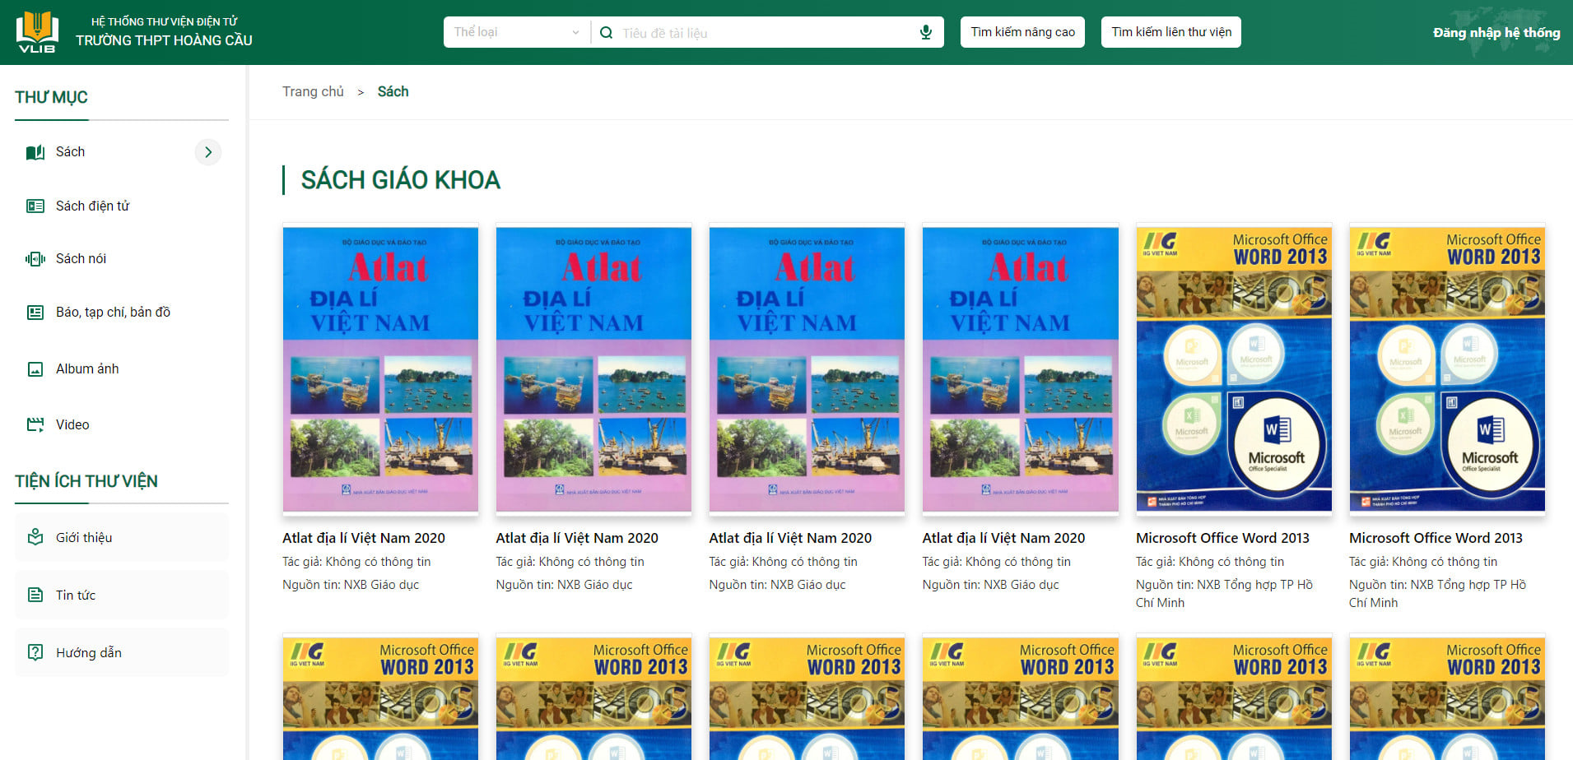Click the Album ảnh picture icon

(x=35, y=369)
